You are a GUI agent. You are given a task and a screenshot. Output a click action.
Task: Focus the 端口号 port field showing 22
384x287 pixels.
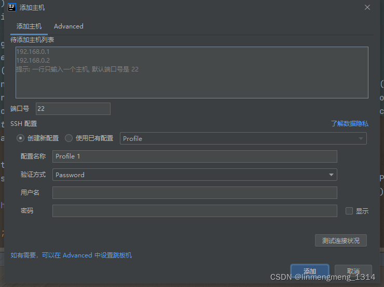click(73, 109)
